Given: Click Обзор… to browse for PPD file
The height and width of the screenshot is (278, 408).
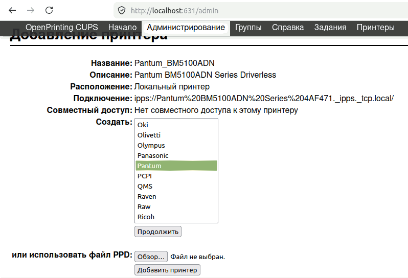Looking at the screenshot, I should 151,257.
